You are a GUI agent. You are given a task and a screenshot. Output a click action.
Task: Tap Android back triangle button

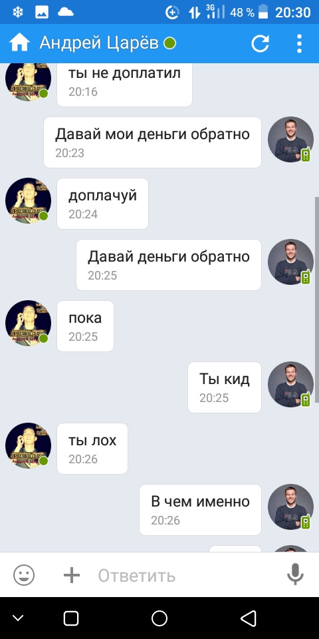[248, 618]
